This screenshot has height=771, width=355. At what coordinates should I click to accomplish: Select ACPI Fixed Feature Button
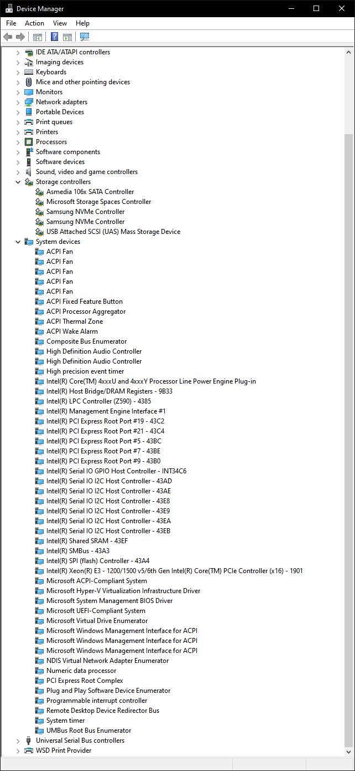coord(85,302)
